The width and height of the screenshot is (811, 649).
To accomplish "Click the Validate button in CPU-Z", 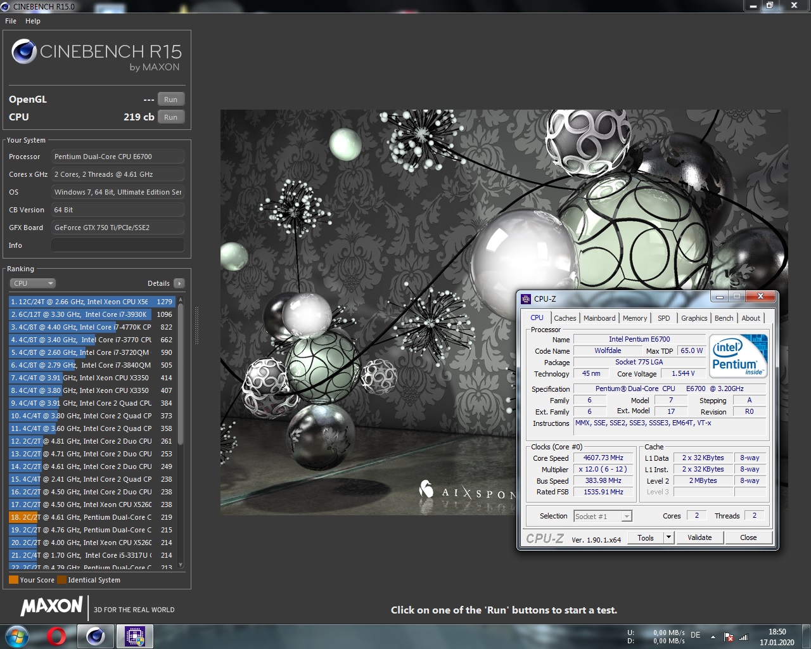I will pyautogui.click(x=699, y=537).
